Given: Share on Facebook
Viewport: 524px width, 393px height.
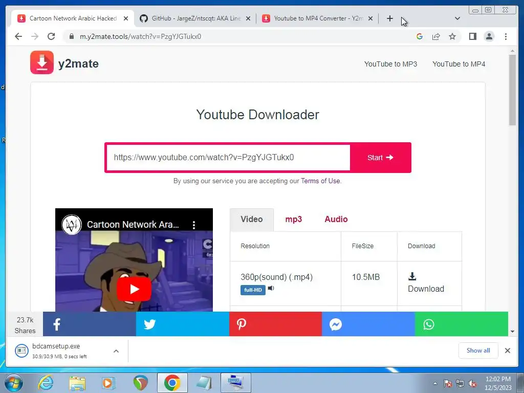Looking at the screenshot, I should click(89, 324).
